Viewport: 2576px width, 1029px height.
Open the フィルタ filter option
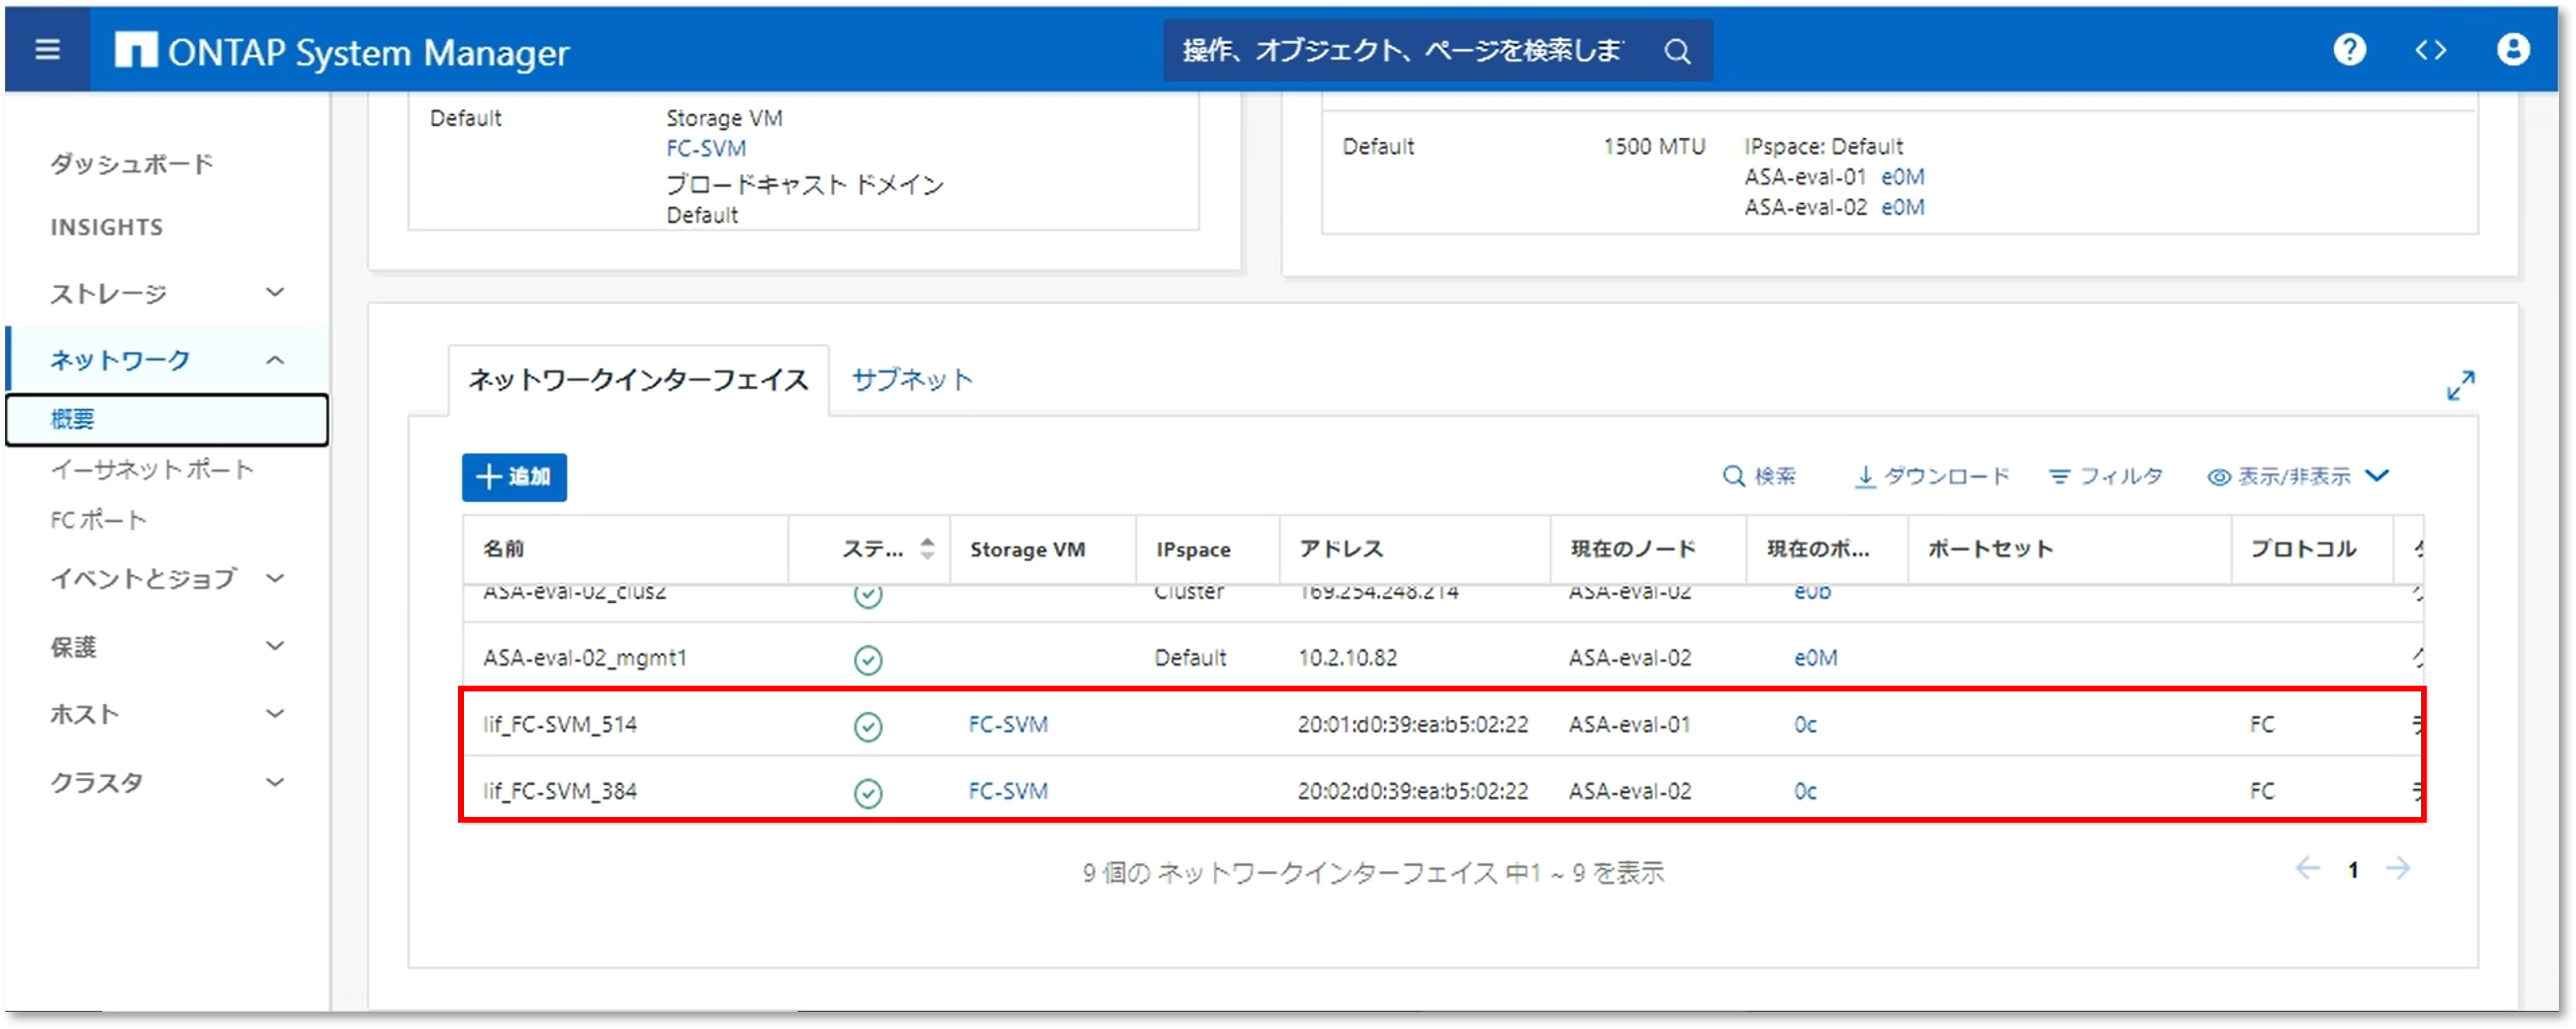pyautogui.click(x=2105, y=476)
